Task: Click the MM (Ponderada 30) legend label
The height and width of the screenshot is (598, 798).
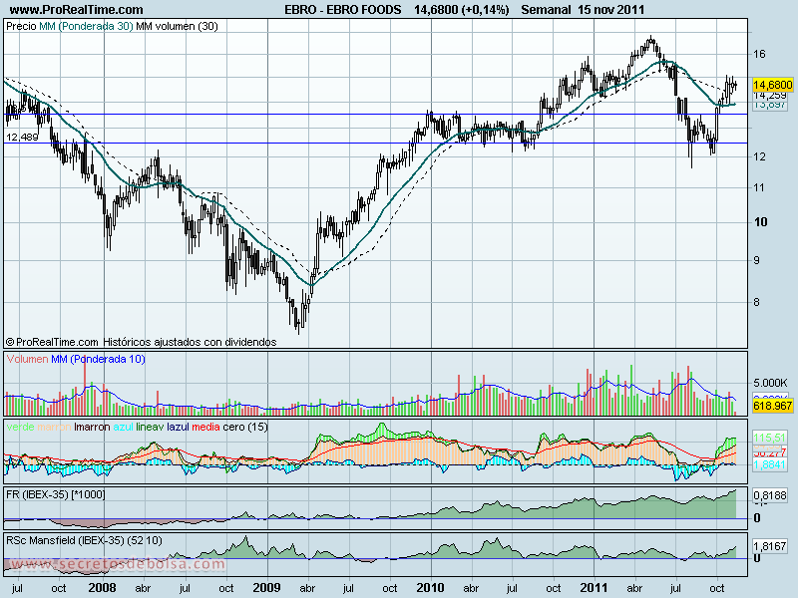Action: click(x=86, y=26)
